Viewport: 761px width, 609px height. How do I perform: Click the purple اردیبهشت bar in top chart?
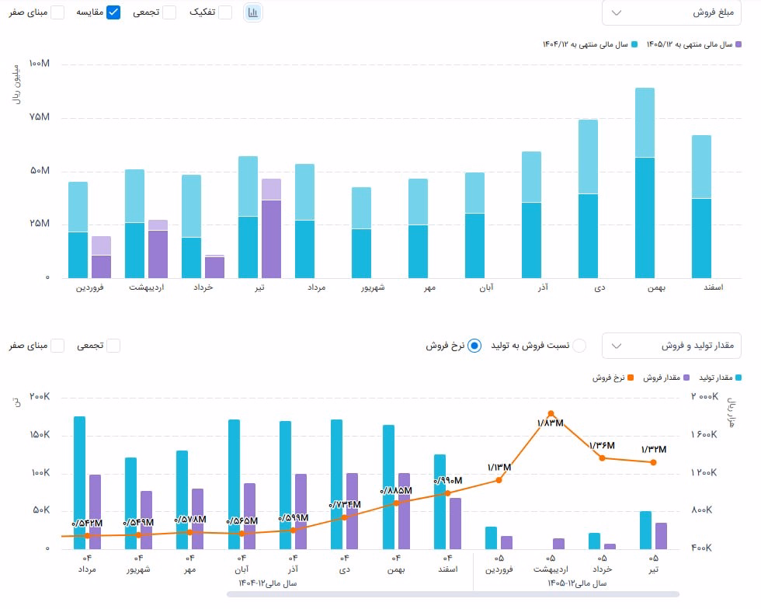(158, 249)
